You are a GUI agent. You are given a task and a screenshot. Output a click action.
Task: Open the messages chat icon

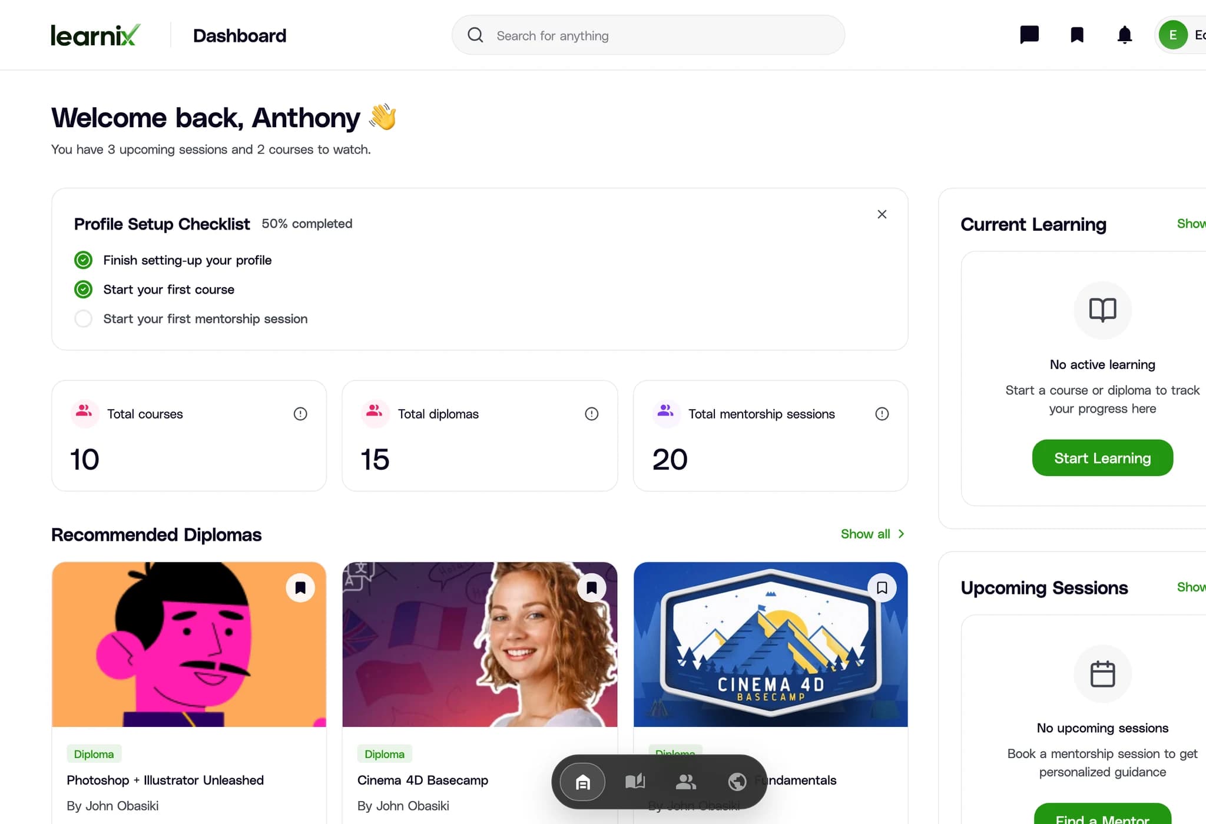[x=1029, y=35]
